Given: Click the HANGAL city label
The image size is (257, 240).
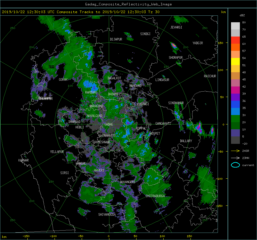Looking at the screenshot, I should point(81,164).
